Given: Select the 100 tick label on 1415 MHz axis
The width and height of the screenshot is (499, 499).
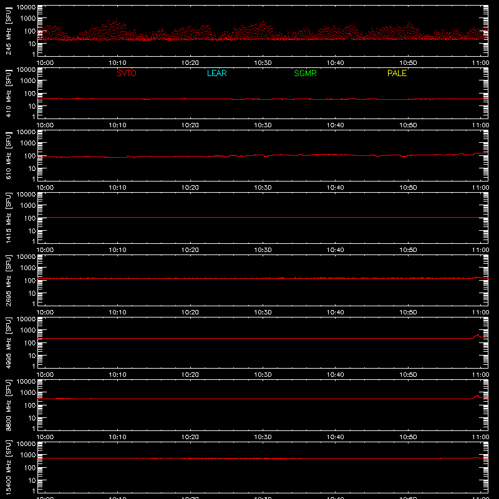Looking at the screenshot, I should [x=30, y=218].
